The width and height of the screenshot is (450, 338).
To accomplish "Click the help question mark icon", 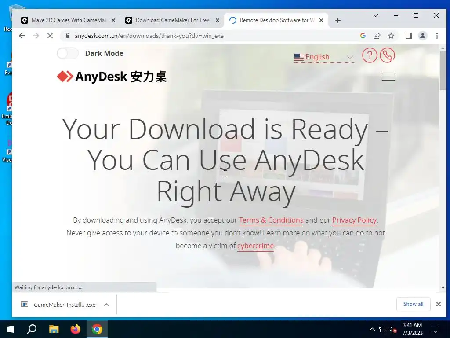I will pyautogui.click(x=369, y=55).
